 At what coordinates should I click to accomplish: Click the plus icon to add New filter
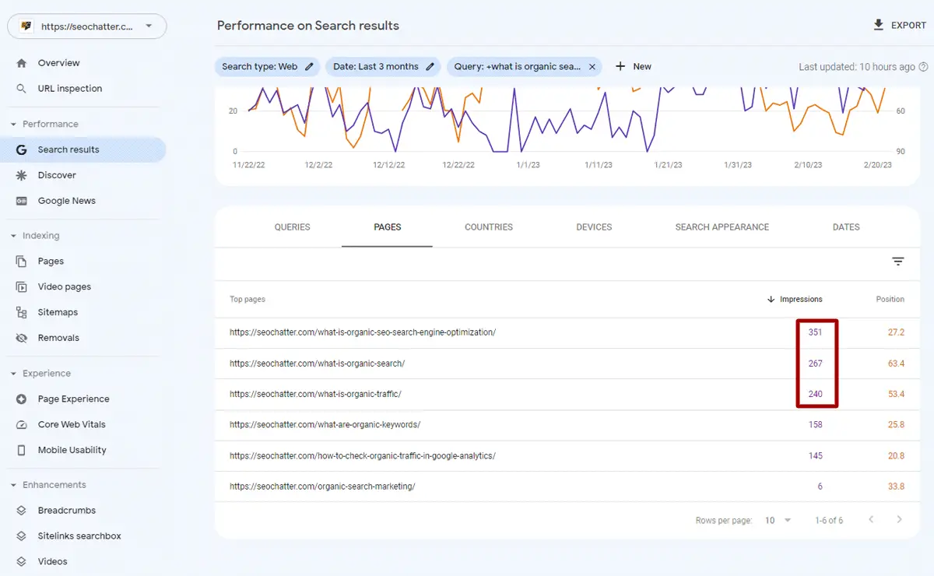[620, 67]
